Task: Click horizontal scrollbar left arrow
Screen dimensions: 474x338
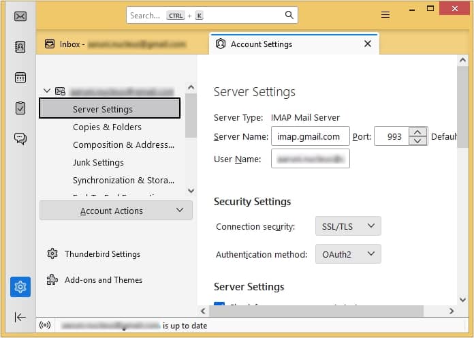Action: [203, 311]
